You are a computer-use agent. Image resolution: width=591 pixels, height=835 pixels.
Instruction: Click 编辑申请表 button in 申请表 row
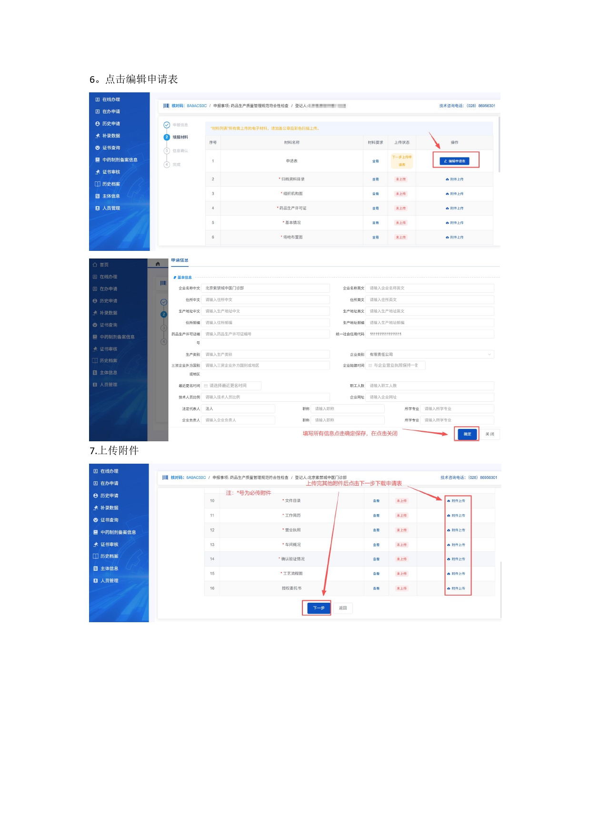tap(454, 161)
